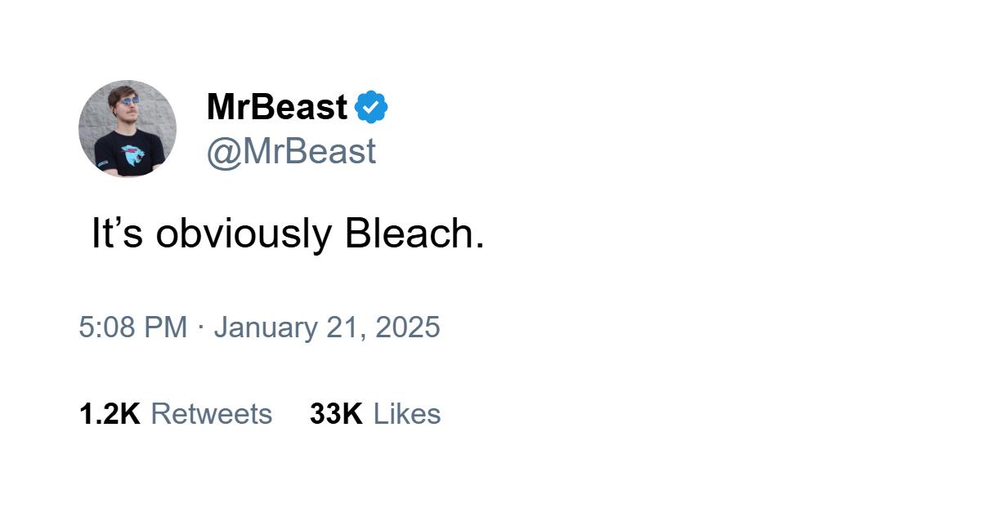Screen dimensions: 981x512
Task: Click the 33K likes count
Action: [336, 414]
